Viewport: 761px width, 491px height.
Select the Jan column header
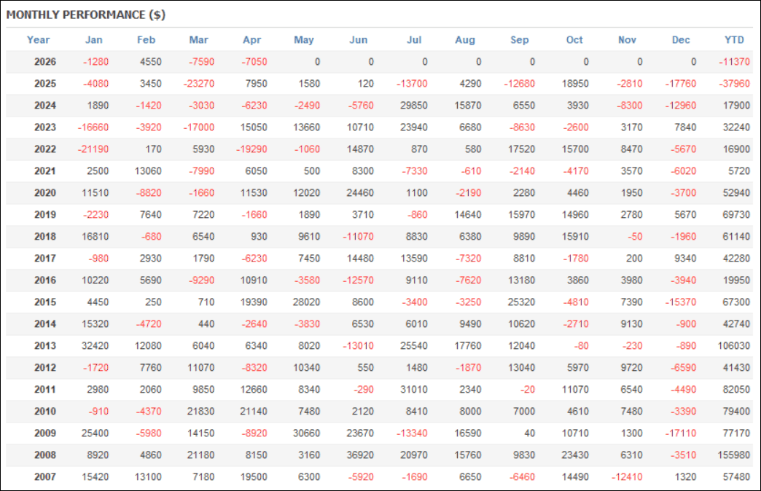(x=94, y=40)
